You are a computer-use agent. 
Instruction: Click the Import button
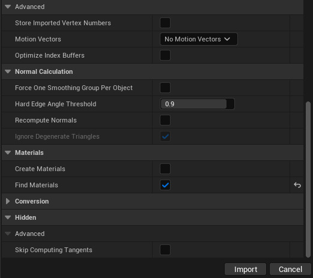click(246, 269)
